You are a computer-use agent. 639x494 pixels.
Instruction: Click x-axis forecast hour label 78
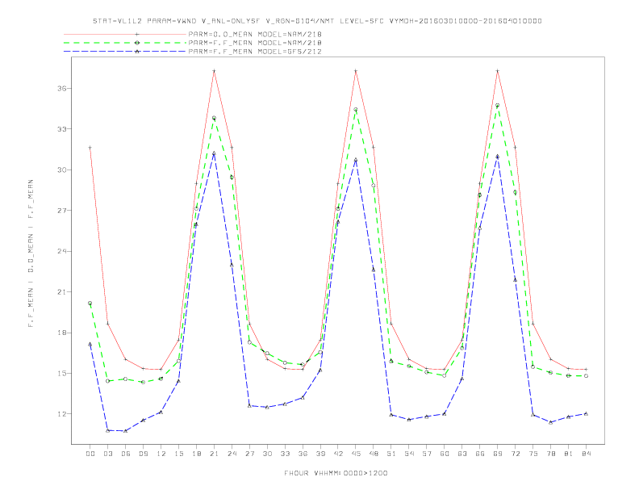pos(551,454)
